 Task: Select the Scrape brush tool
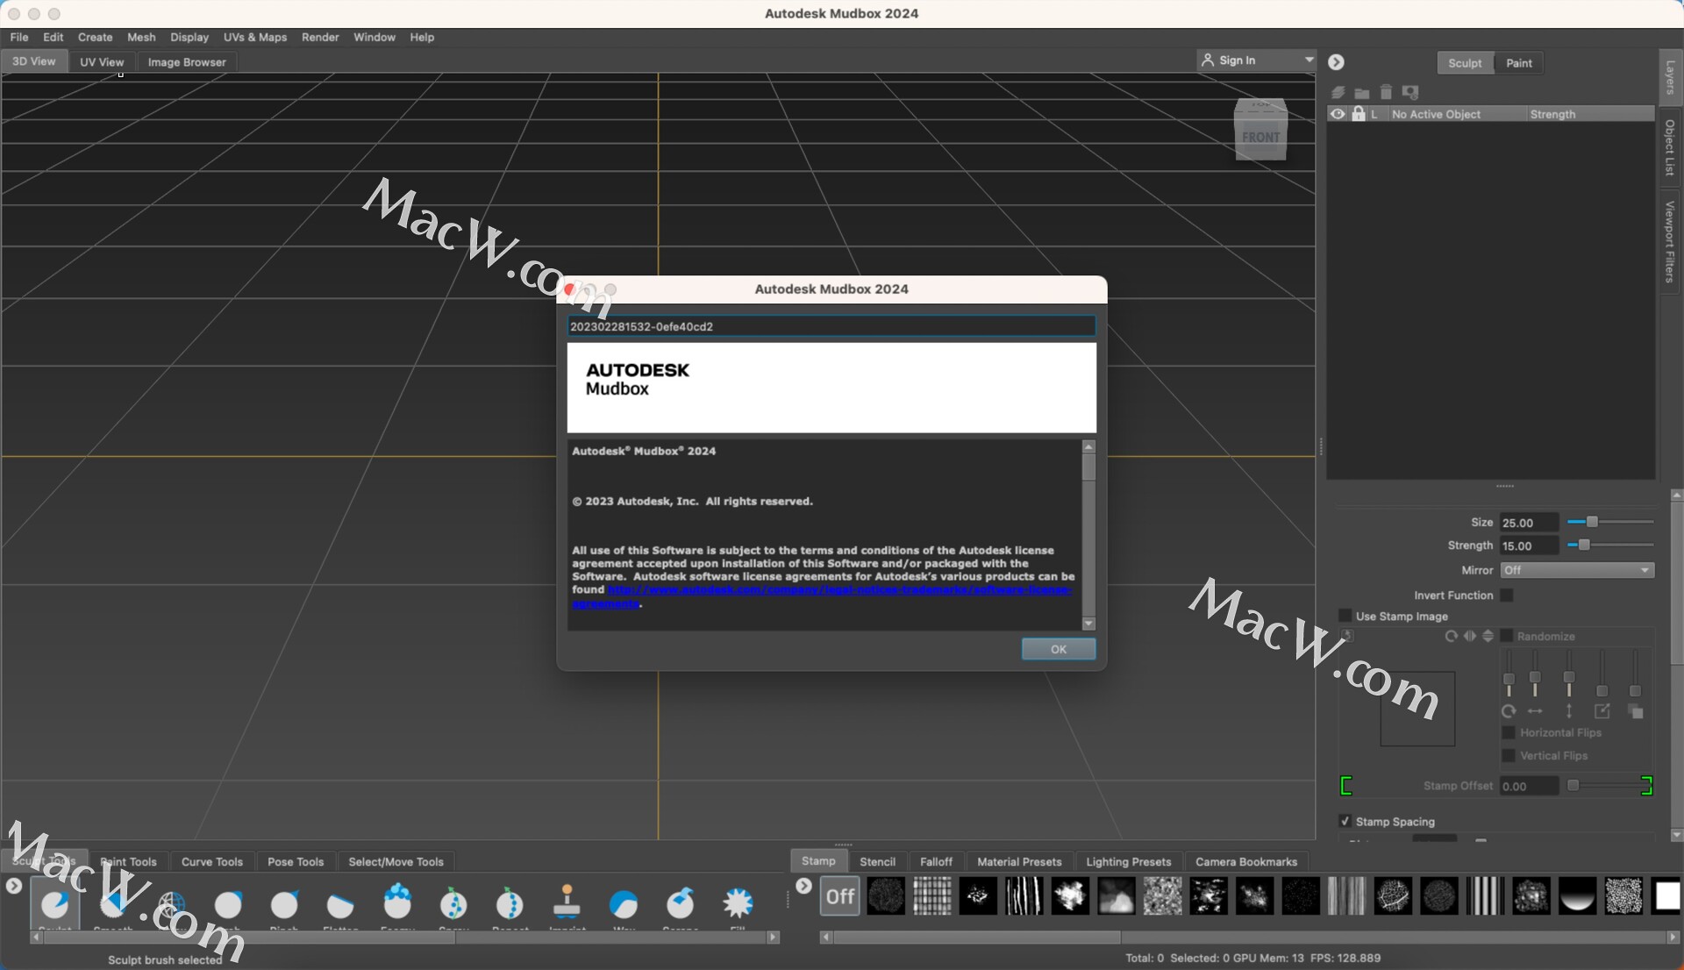(681, 903)
